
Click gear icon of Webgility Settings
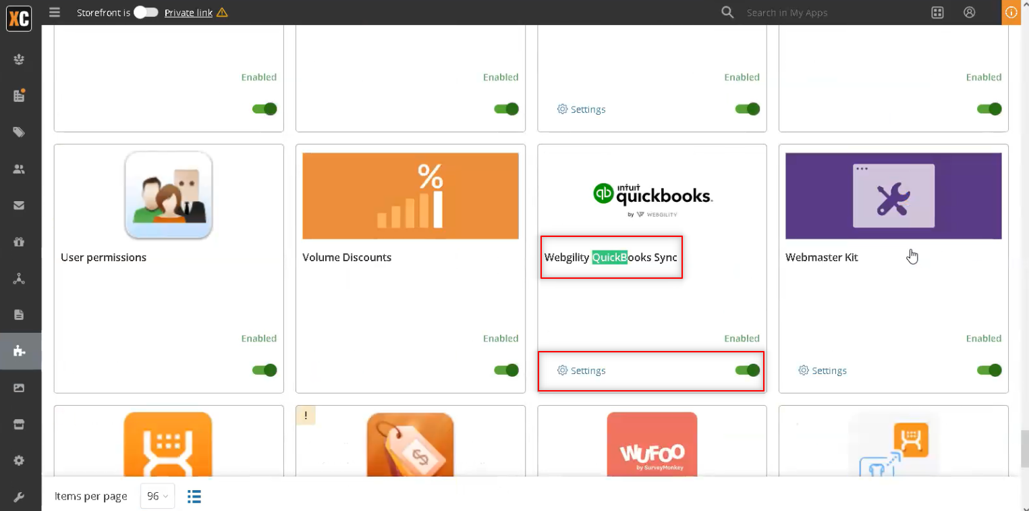[x=562, y=370]
